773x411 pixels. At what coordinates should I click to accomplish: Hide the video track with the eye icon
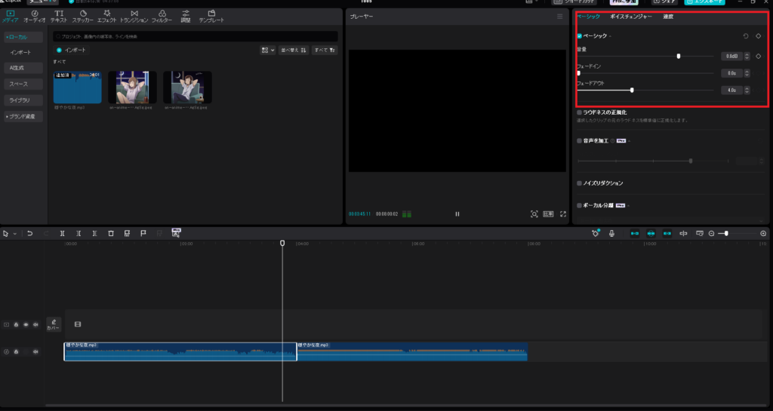point(26,324)
